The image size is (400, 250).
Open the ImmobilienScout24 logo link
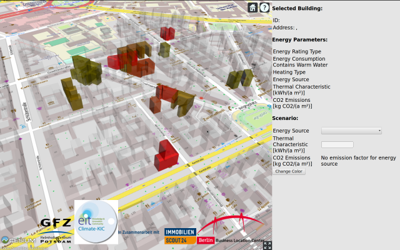click(x=181, y=236)
